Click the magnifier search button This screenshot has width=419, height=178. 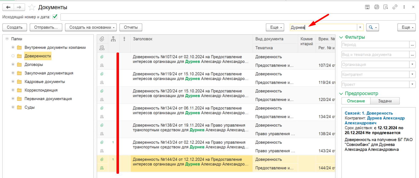pos(373,27)
